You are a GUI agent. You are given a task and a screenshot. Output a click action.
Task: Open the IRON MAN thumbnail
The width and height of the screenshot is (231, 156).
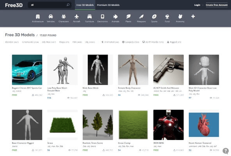[169, 125]
